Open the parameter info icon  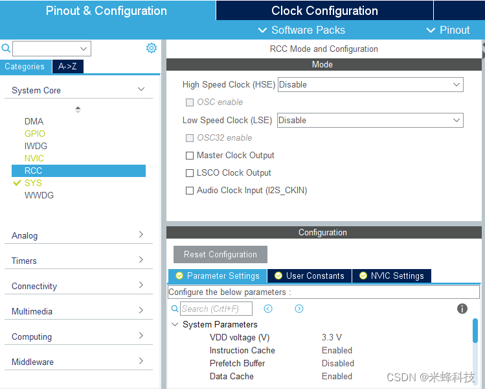[x=462, y=309]
